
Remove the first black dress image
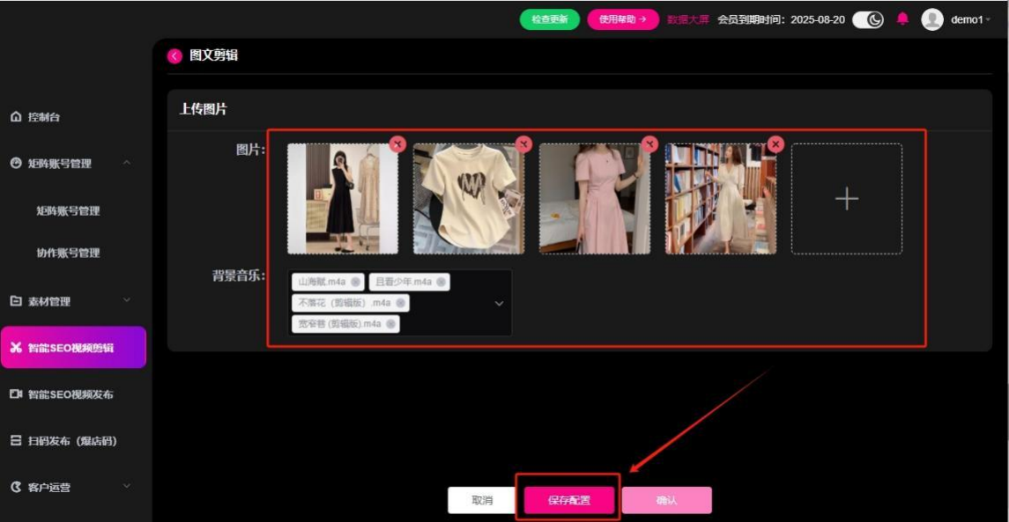[x=397, y=144]
